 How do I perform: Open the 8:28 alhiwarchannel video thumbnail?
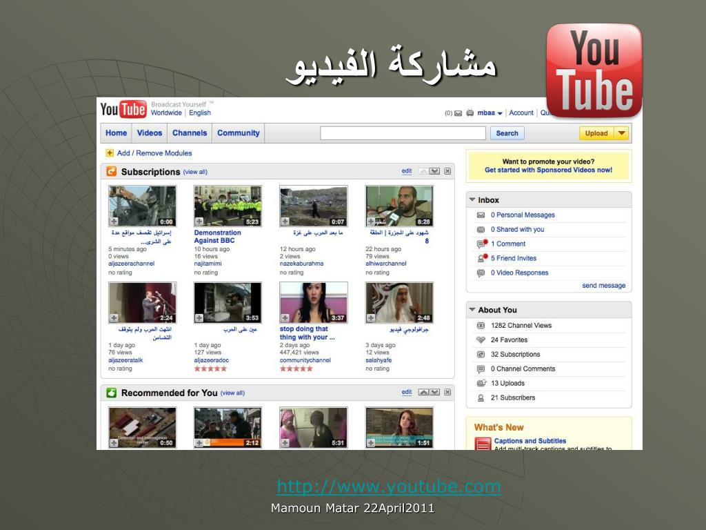[399, 206]
